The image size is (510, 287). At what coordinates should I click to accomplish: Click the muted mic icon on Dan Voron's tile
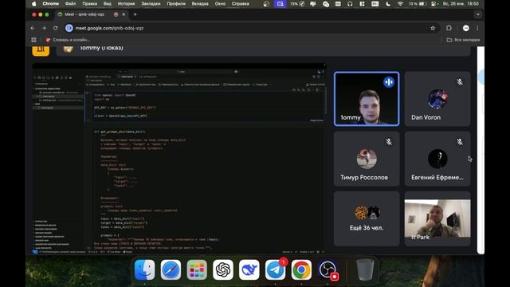coord(460,82)
